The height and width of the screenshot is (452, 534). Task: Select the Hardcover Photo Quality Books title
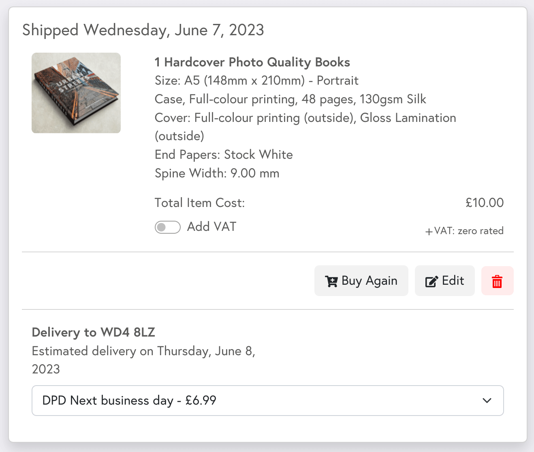(x=252, y=62)
